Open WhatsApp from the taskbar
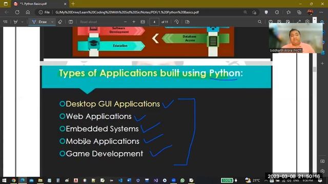 coord(182,180)
